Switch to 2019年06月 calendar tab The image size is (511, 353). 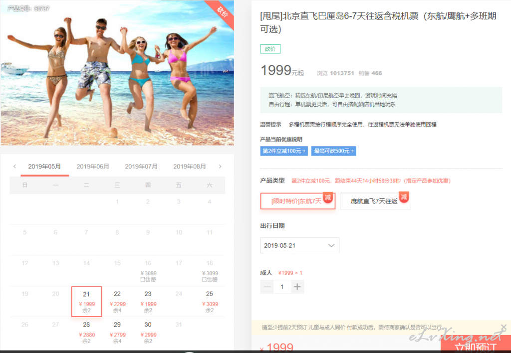pyautogui.click(x=93, y=167)
